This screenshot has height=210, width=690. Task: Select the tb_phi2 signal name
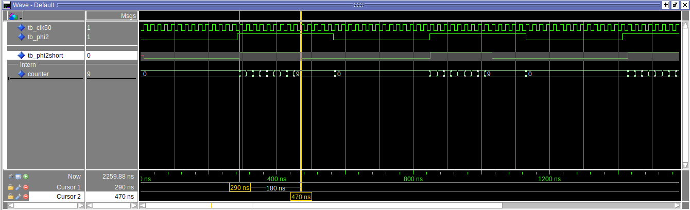coord(38,37)
